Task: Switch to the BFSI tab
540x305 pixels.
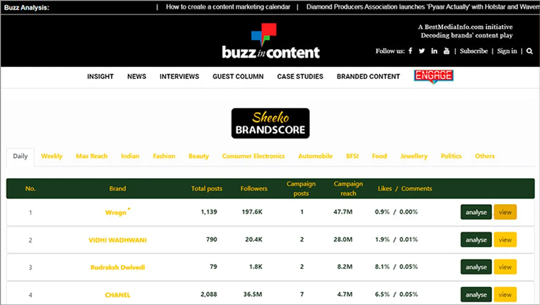Action: [352, 156]
